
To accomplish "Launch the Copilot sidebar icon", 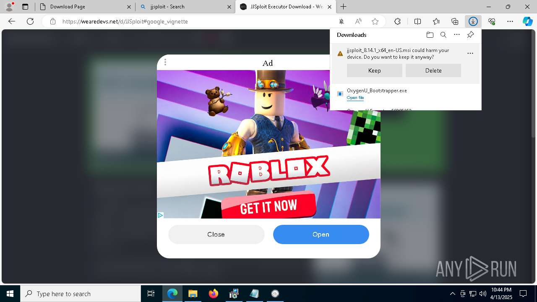I will tap(528, 21).
